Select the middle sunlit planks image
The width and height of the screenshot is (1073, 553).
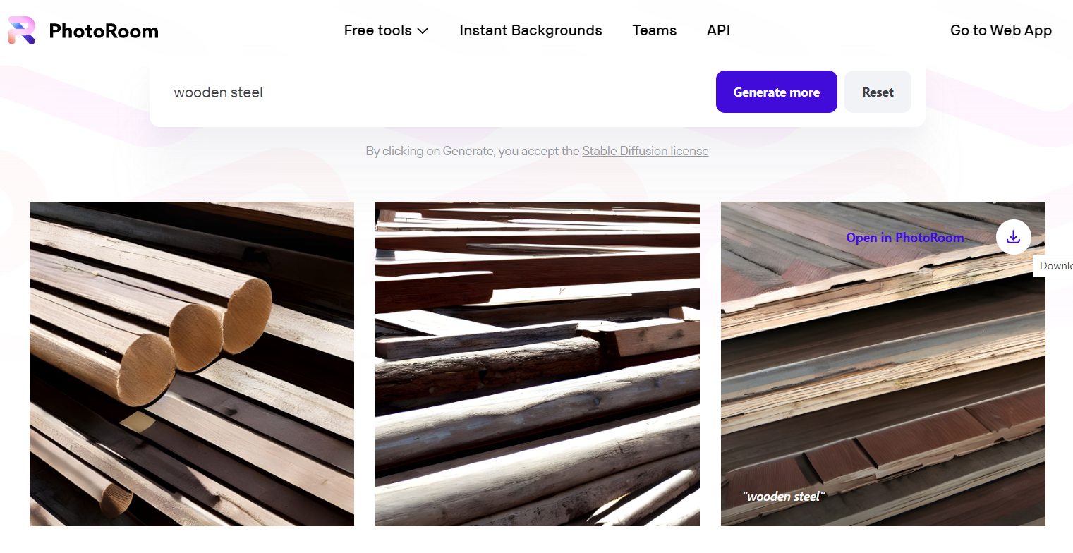[538, 364]
